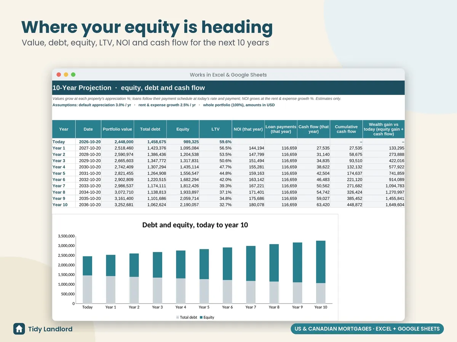Click the Tidy Landlord house logo icon
This screenshot has width=457, height=342.
[19, 329]
